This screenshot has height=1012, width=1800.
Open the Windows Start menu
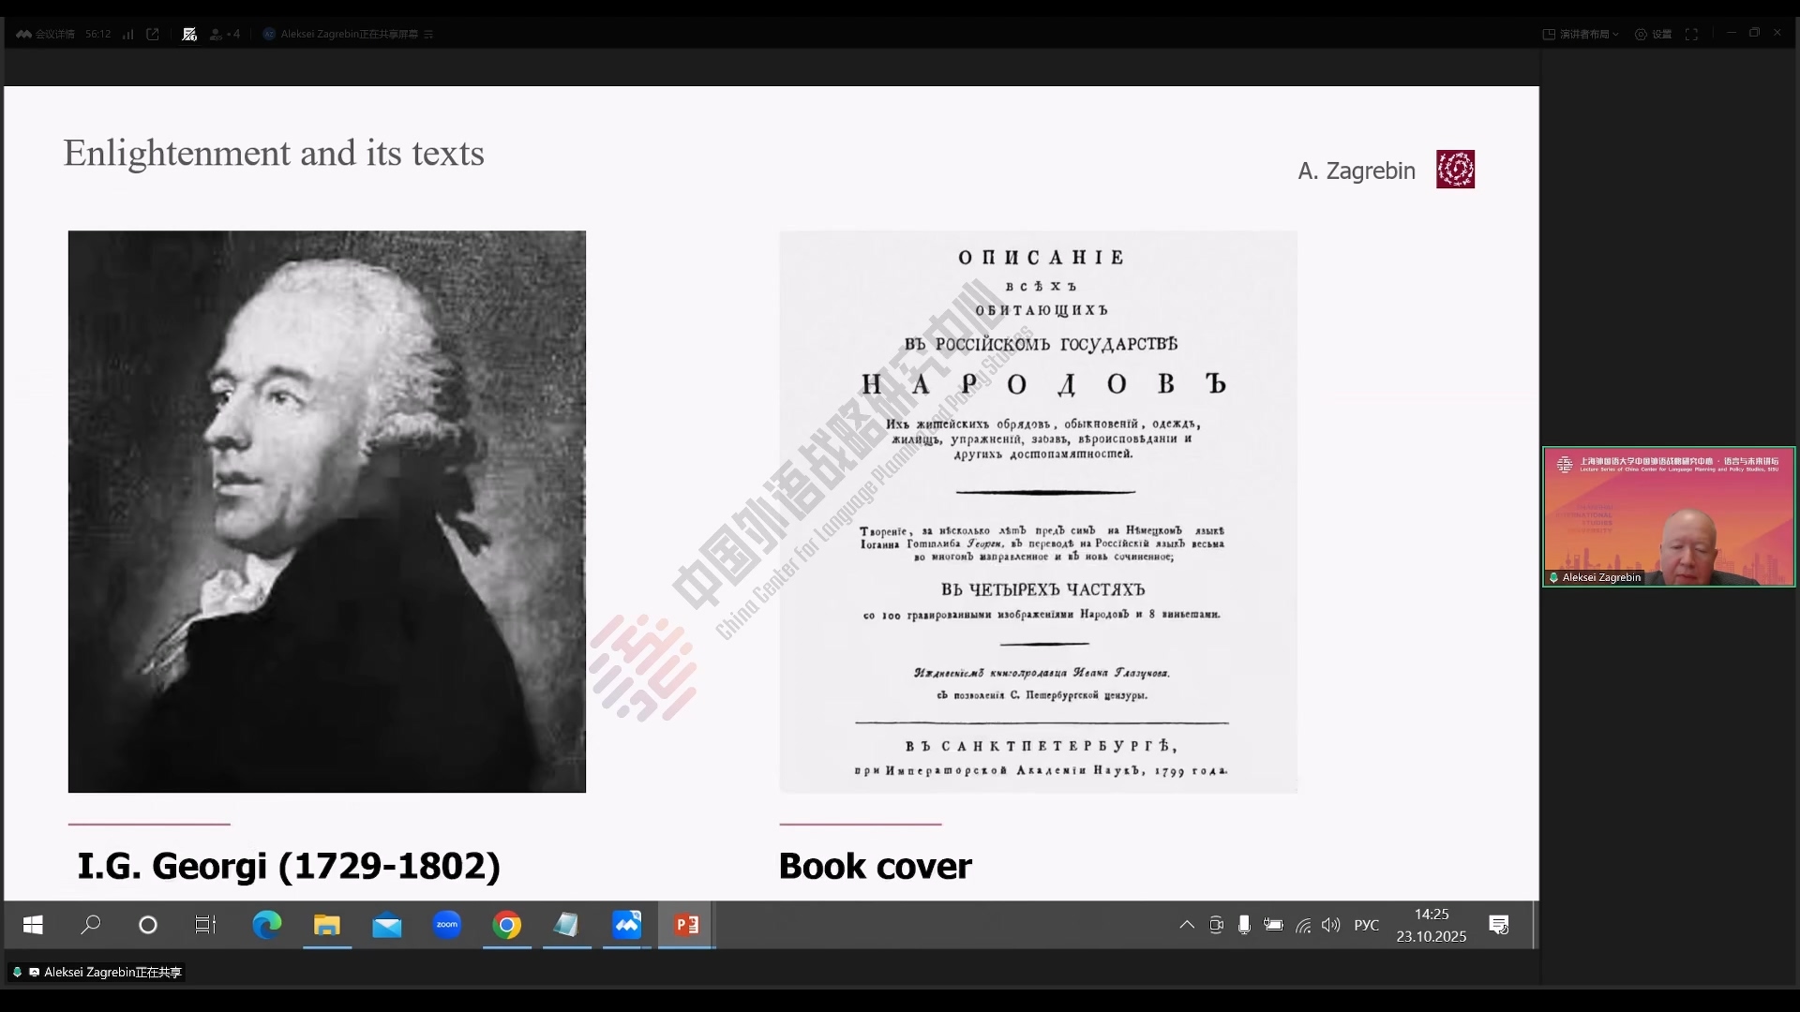pos(33,925)
